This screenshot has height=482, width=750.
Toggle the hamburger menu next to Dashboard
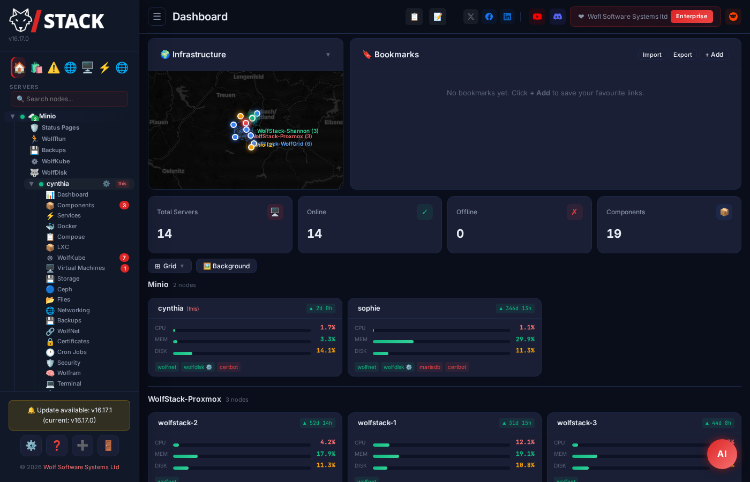tap(157, 17)
